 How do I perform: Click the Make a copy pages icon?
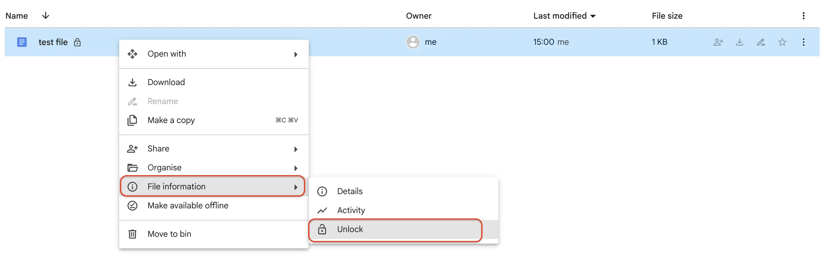click(x=132, y=120)
